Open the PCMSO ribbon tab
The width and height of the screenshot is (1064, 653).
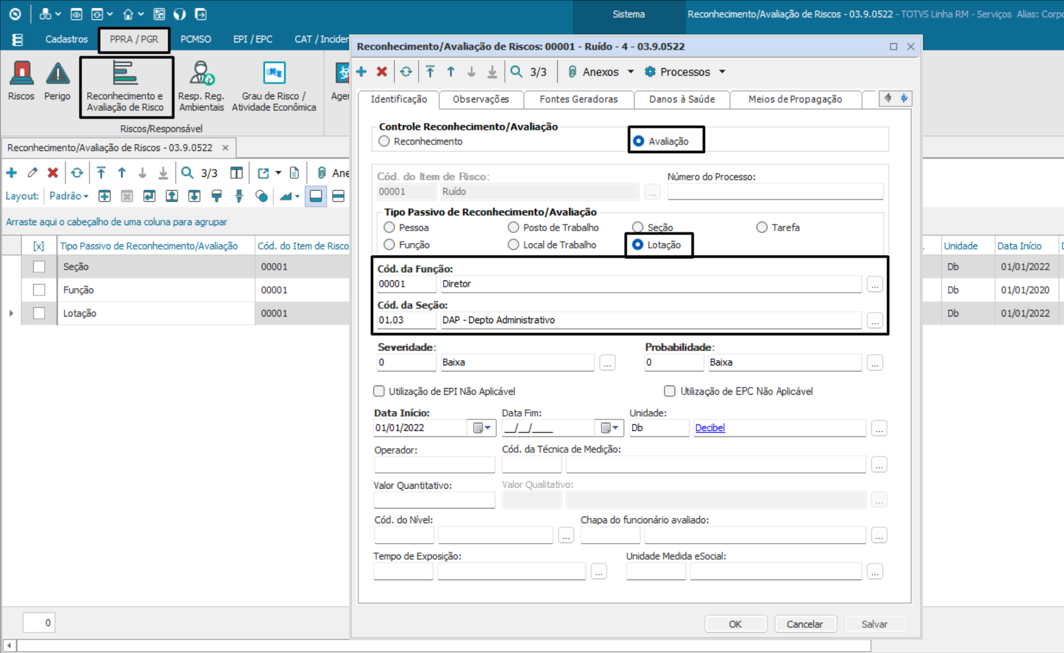[x=195, y=39]
